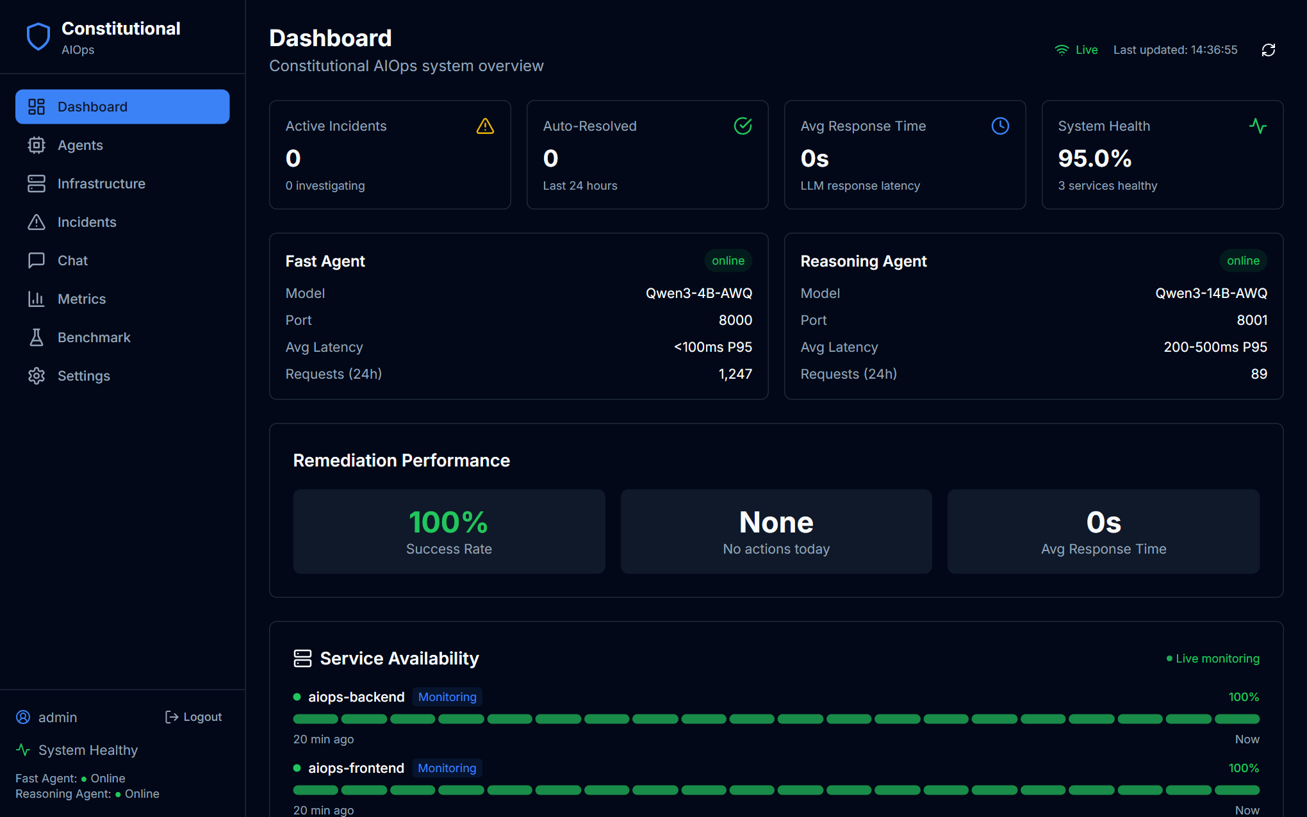Viewport: 1307px width, 817px height.
Task: Click the Reasoning Agent requests value 89
Action: (1259, 374)
